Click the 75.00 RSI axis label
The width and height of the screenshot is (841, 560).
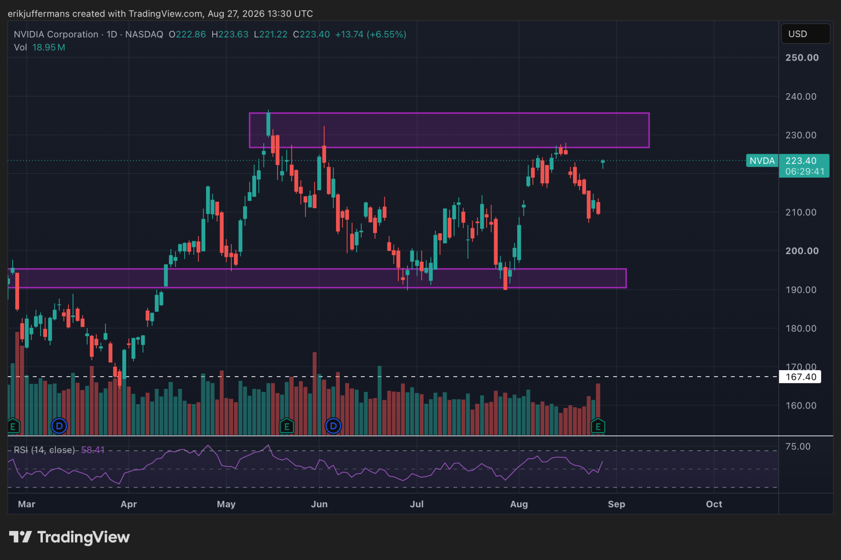click(x=798, y=446)
